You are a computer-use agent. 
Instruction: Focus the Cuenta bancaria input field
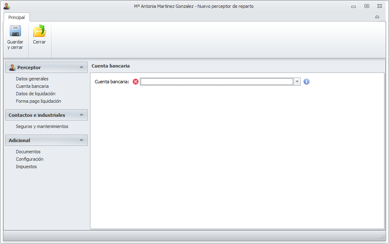point(216,82)
